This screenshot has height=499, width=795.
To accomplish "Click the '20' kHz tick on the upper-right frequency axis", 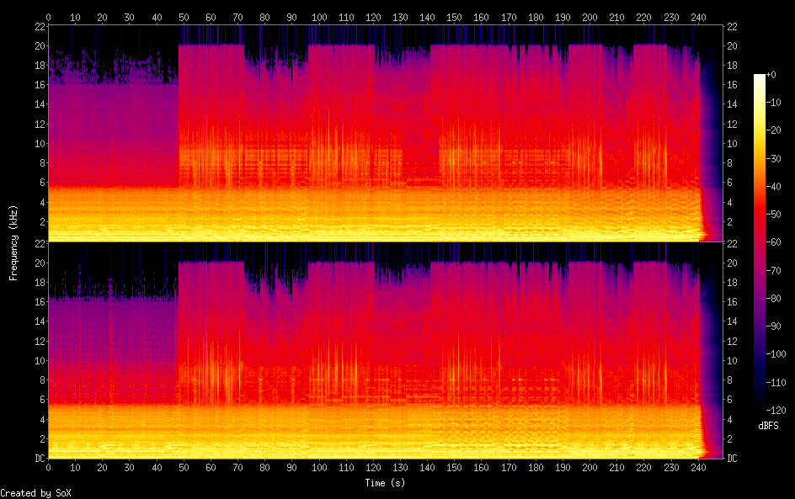I will click(x=733, y=46).
